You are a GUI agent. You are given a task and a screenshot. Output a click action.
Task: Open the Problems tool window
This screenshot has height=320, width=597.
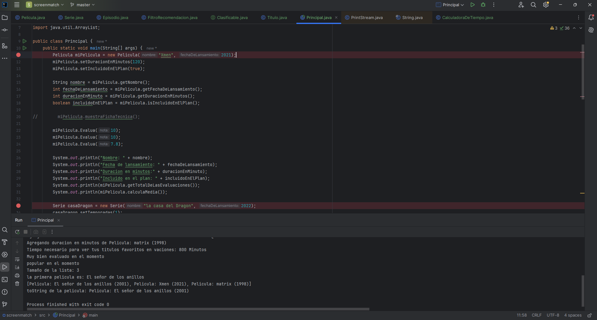coord(5,292)
